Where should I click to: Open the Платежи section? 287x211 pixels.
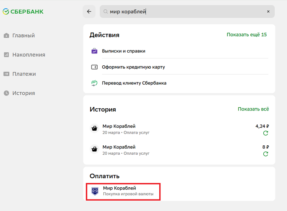click(x=20, y=74)
